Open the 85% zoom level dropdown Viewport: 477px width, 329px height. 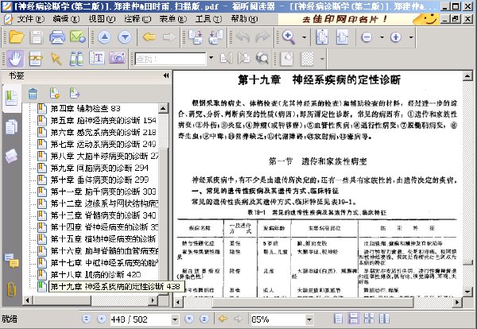click(x=309, y=319)
